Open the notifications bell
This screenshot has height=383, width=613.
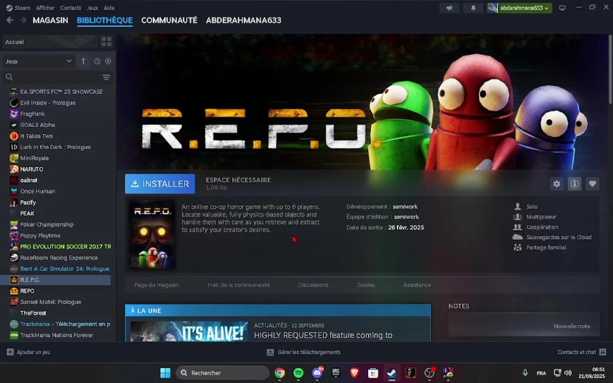(473, 8)
